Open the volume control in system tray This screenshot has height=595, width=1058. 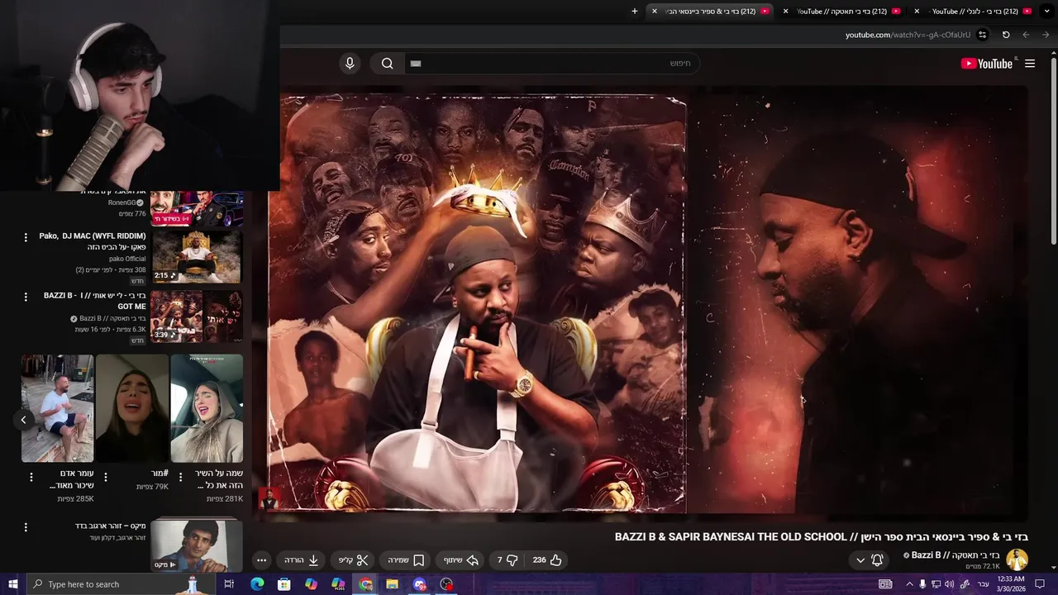point(950,584)
